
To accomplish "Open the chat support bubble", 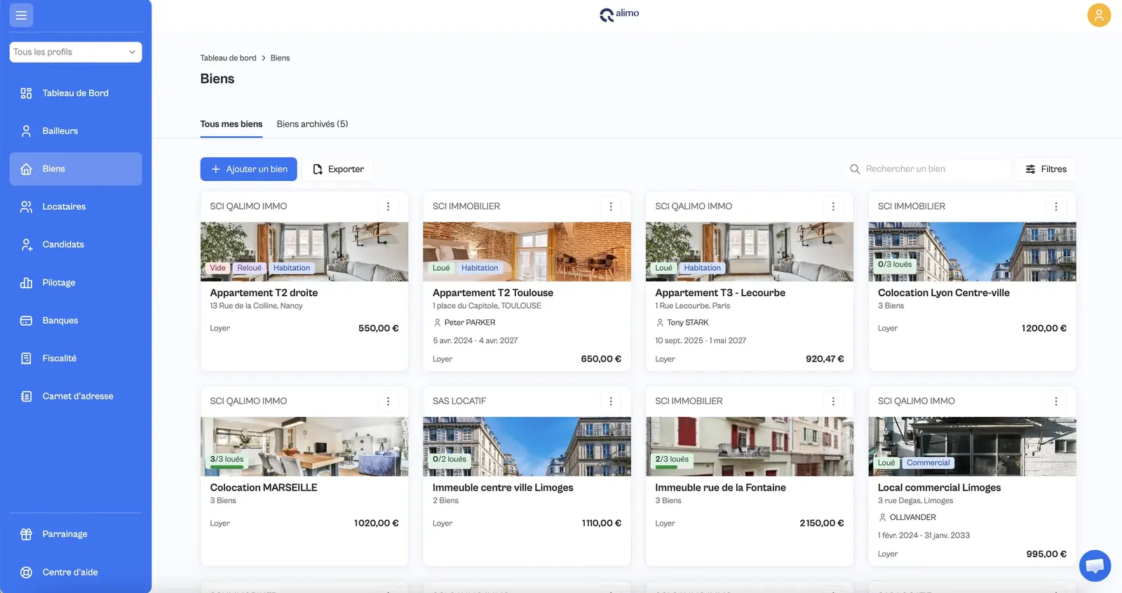I will click(1095, 566).
